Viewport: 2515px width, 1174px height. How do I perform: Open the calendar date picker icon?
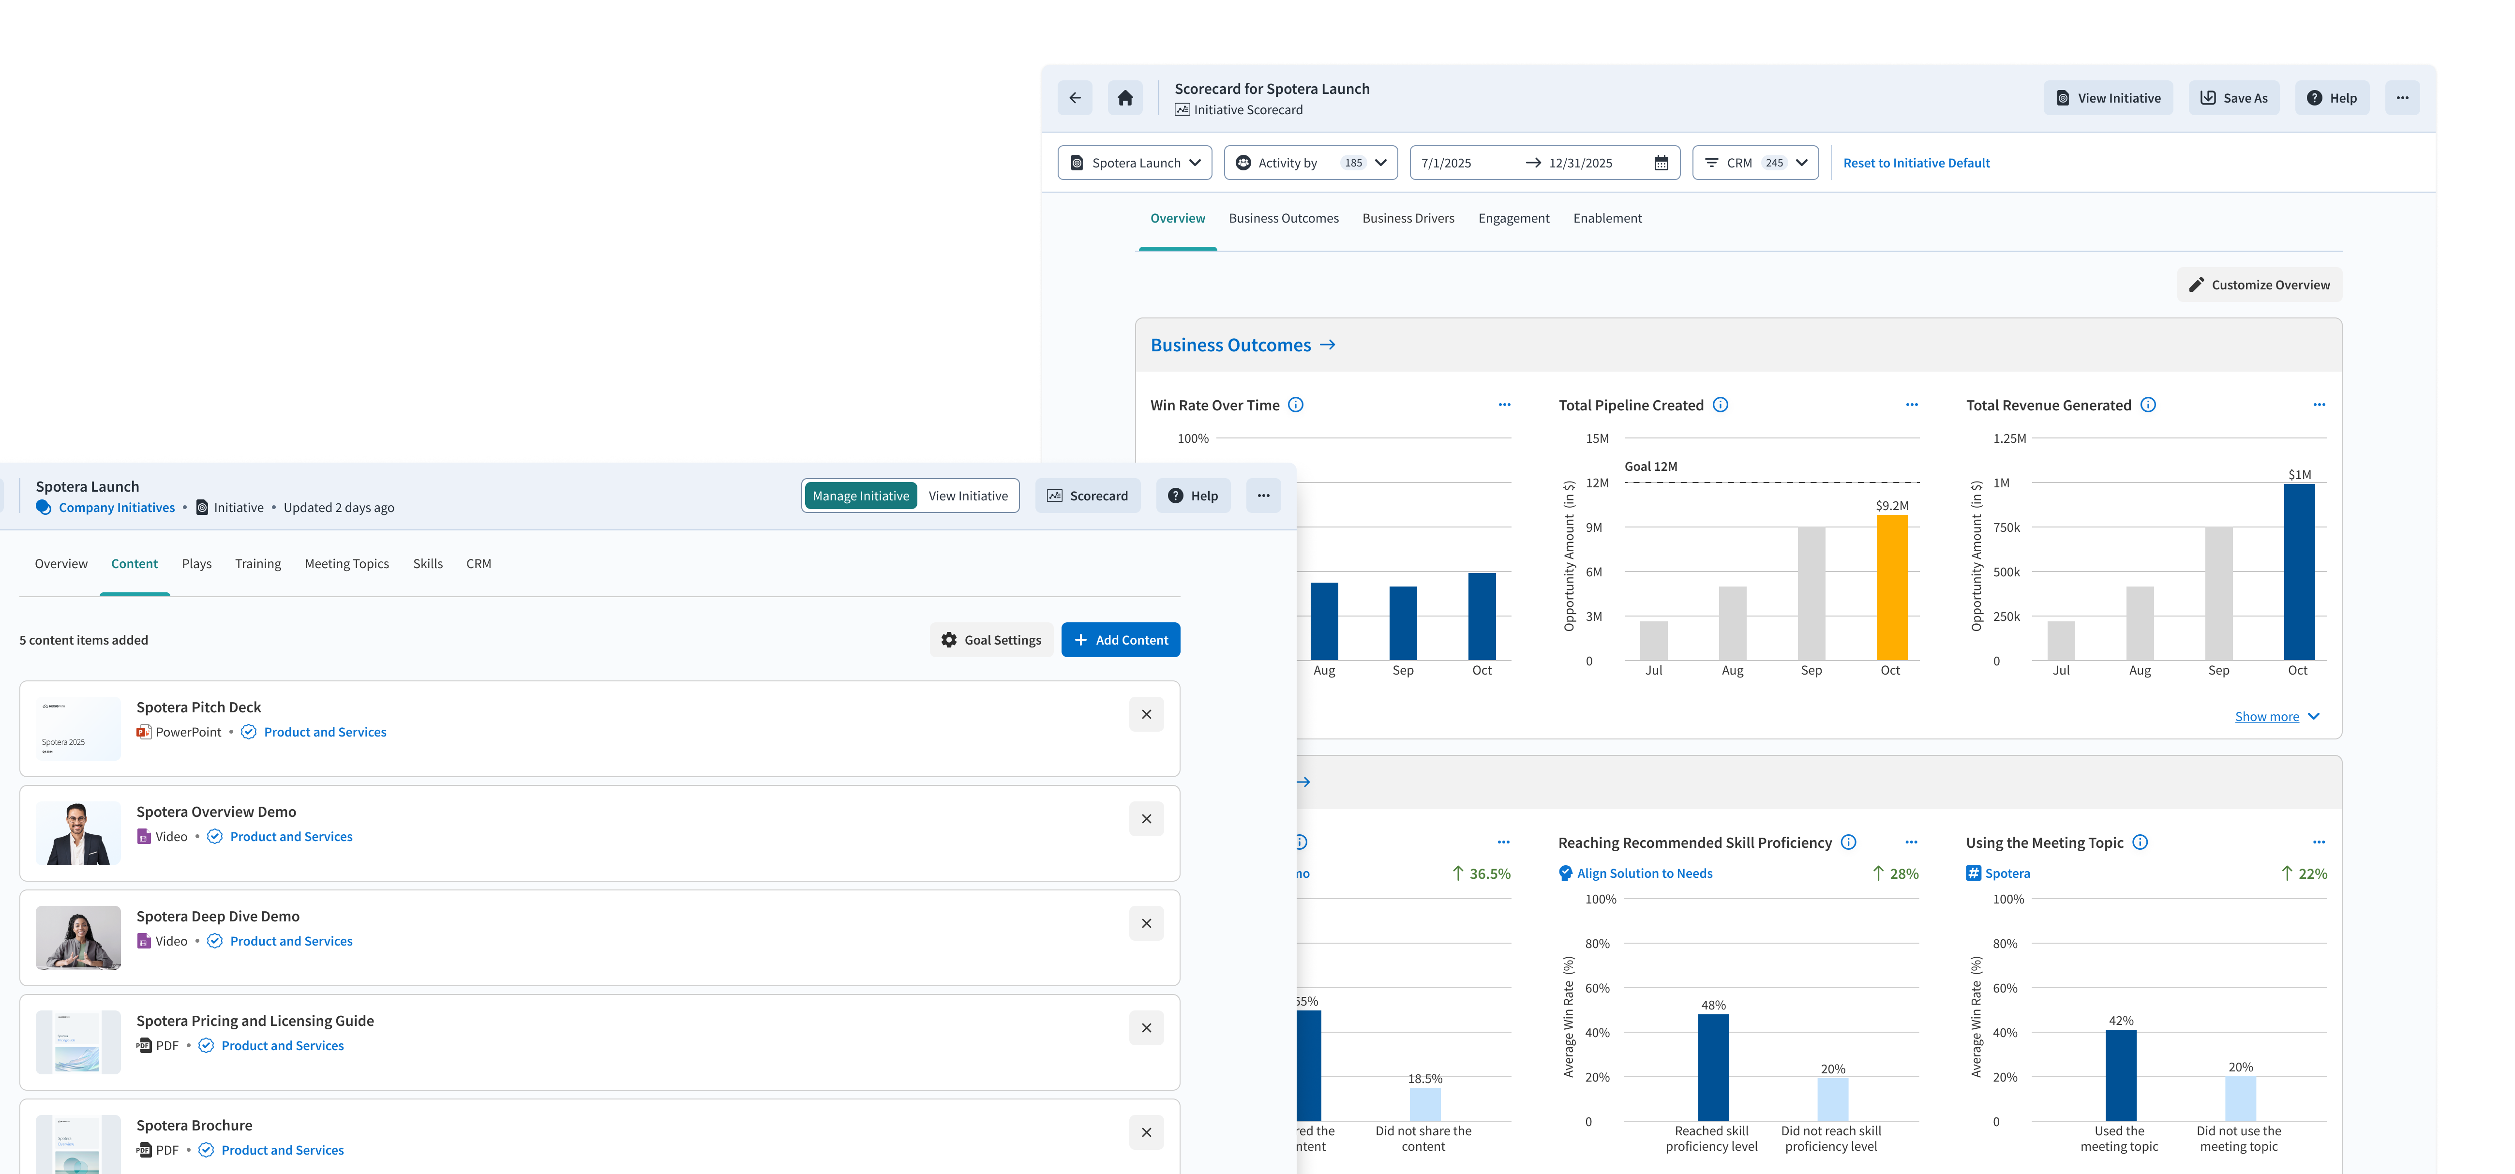(1661, 163)
